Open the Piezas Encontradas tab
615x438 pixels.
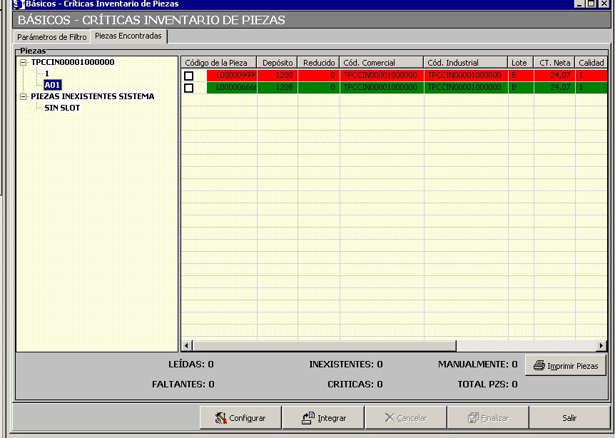tap(128, 36)
